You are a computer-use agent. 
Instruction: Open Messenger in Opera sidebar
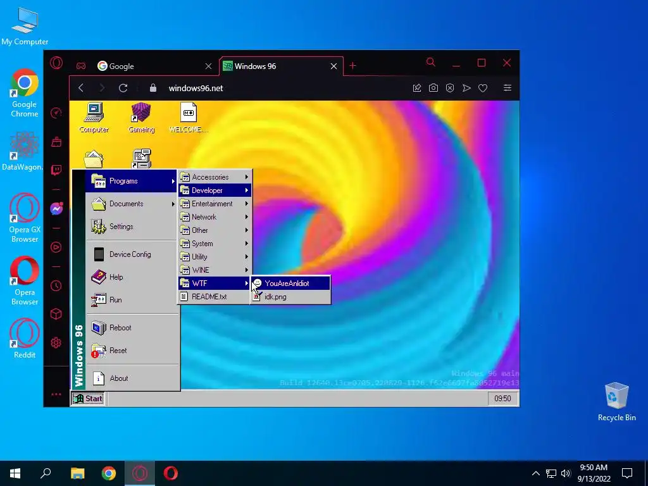56,208
